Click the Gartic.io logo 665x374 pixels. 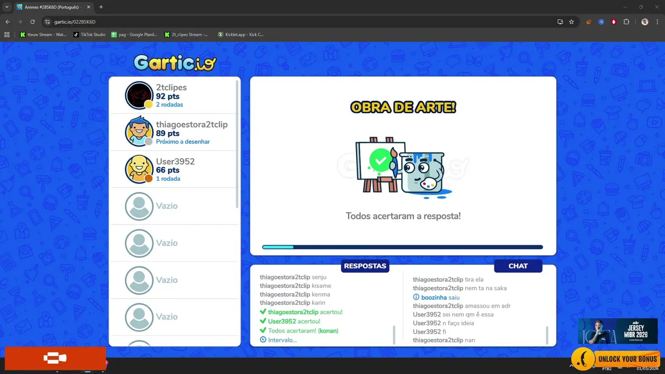175,63
